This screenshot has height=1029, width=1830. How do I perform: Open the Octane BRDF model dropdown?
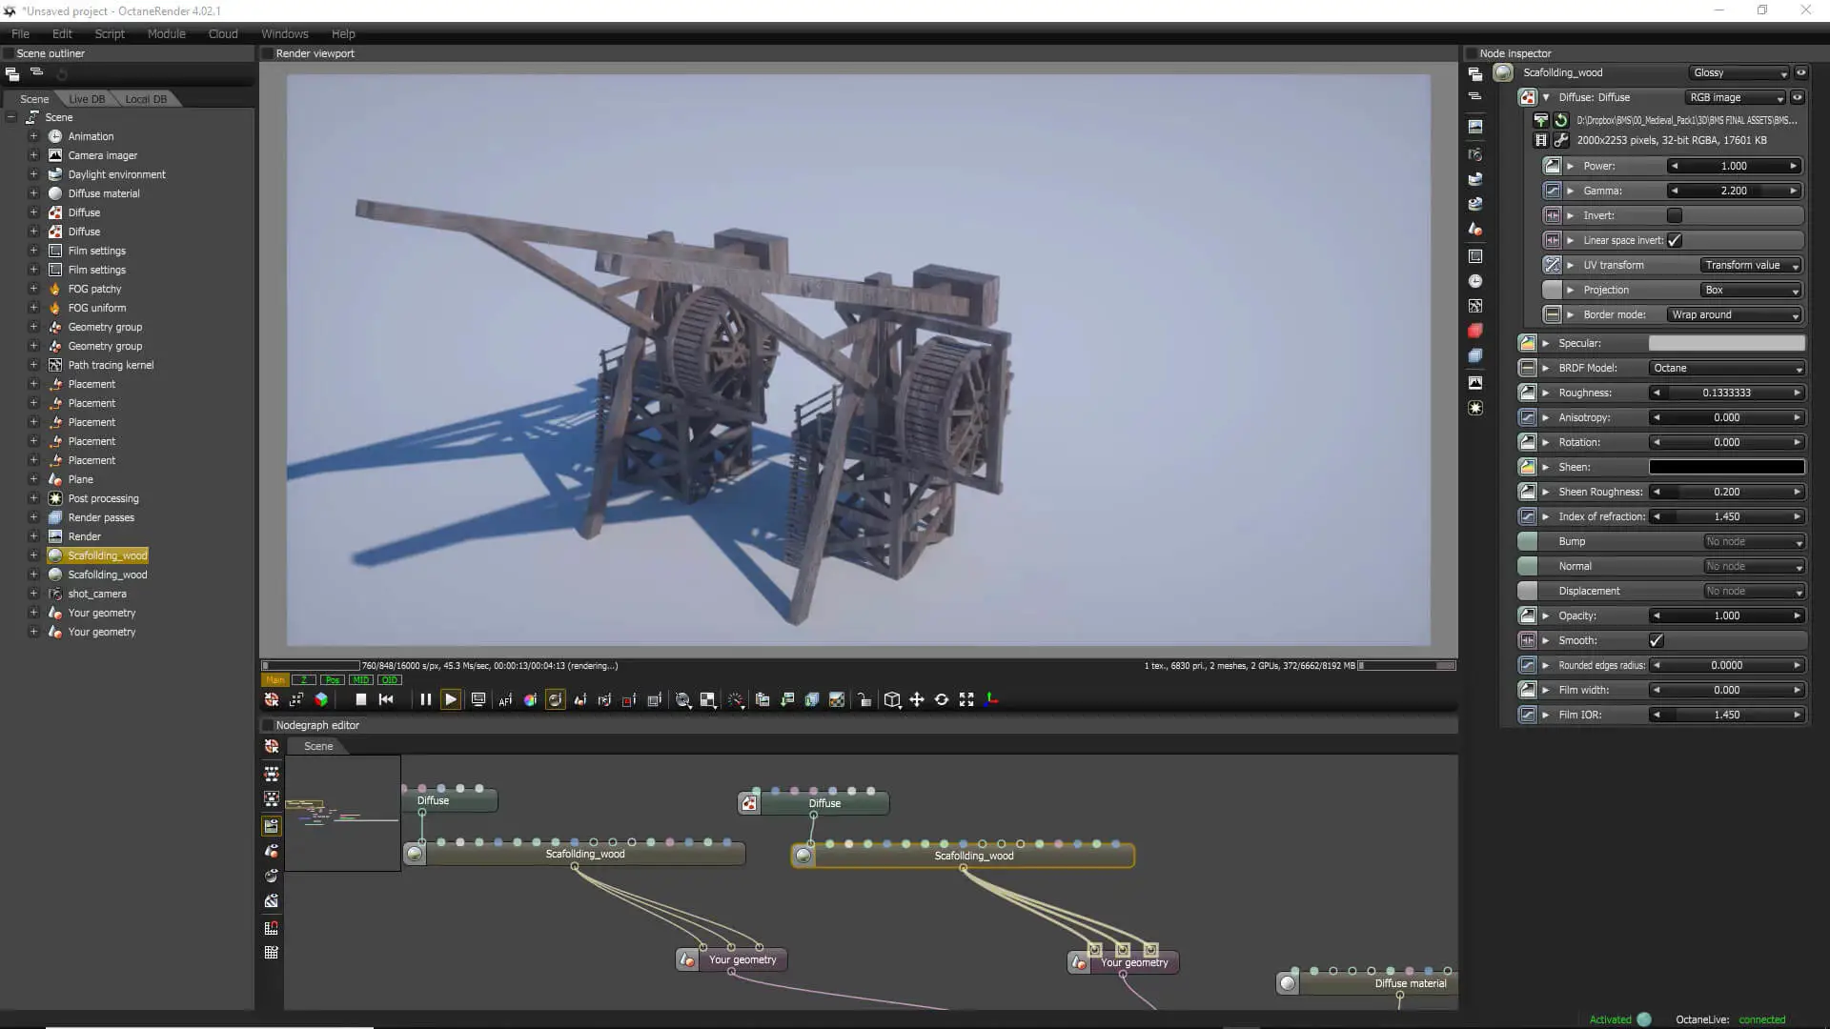point(1727,368)
